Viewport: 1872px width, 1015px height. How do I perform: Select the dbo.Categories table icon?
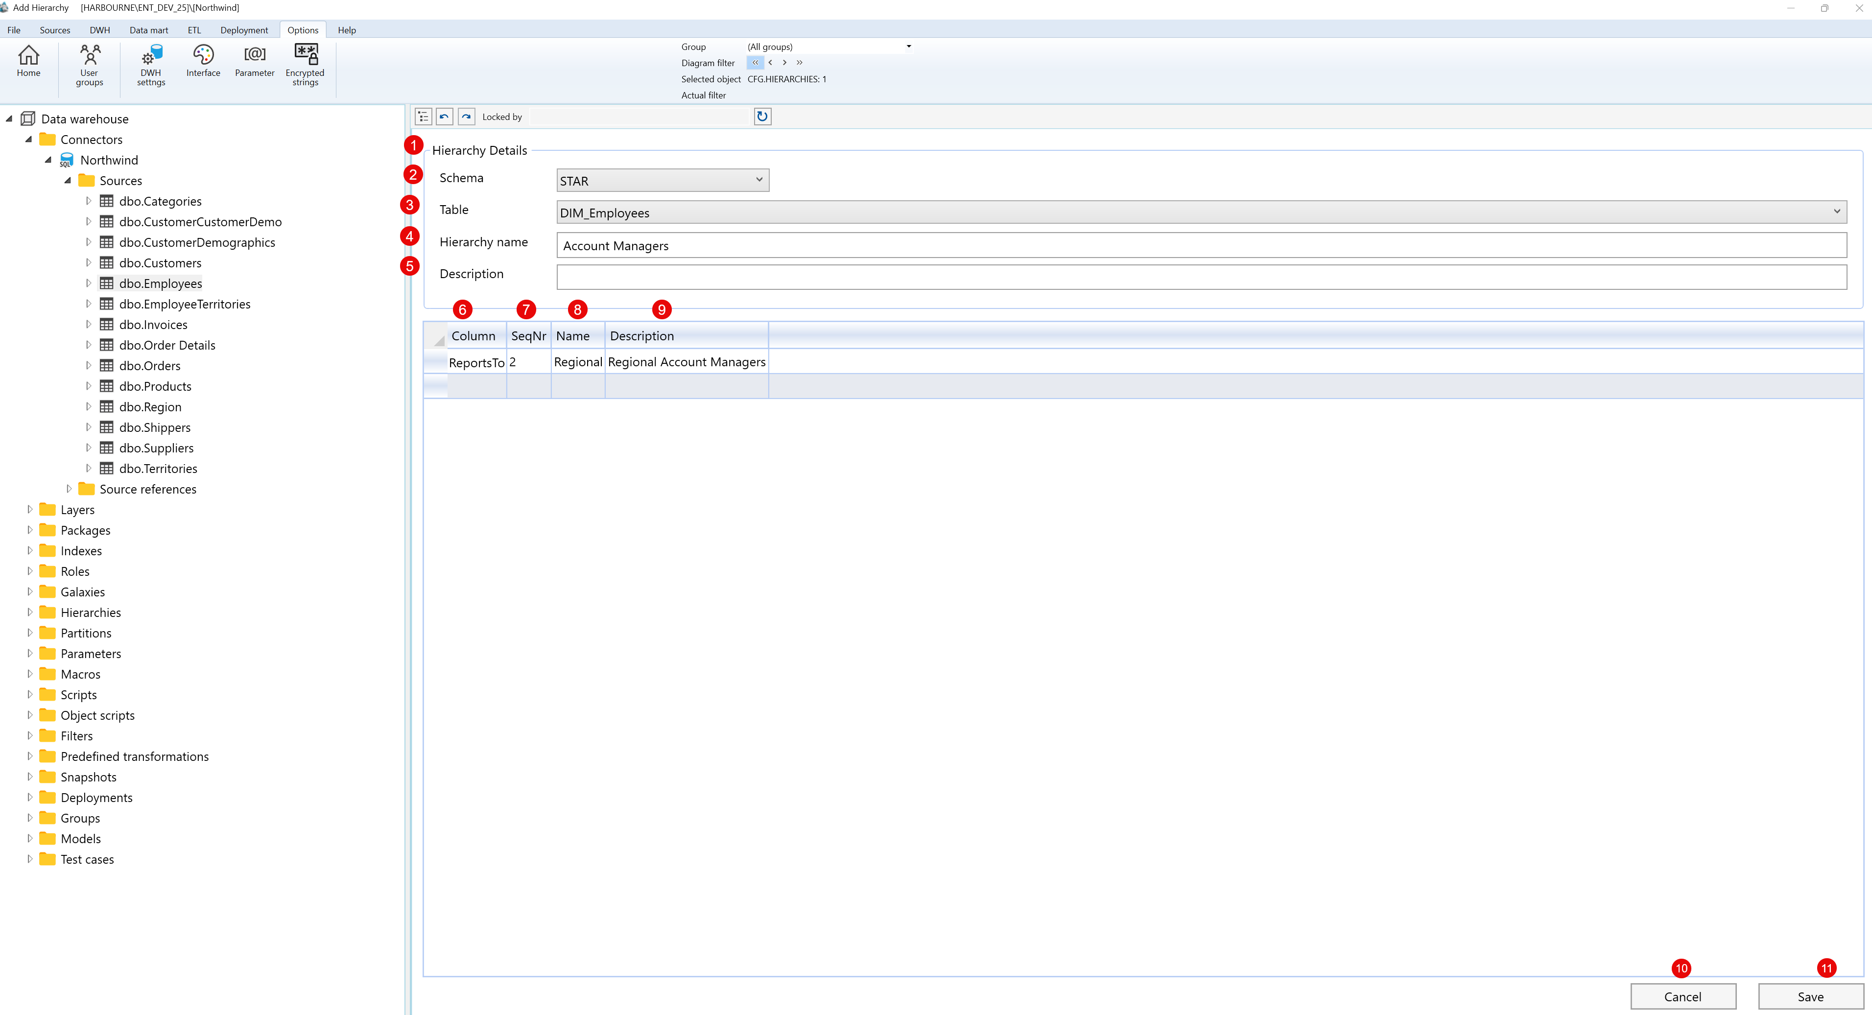pos(107,201)
